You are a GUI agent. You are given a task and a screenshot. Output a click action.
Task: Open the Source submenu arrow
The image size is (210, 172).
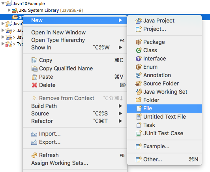click(120, 113)
